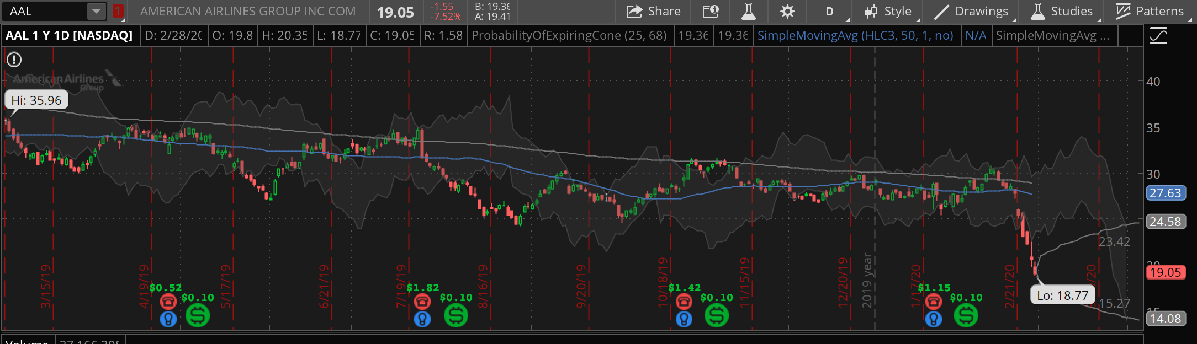This screenshot has width=1197, height=344.
Task: Open the symbol history dropdown arrow
Action: click(96, 11)
